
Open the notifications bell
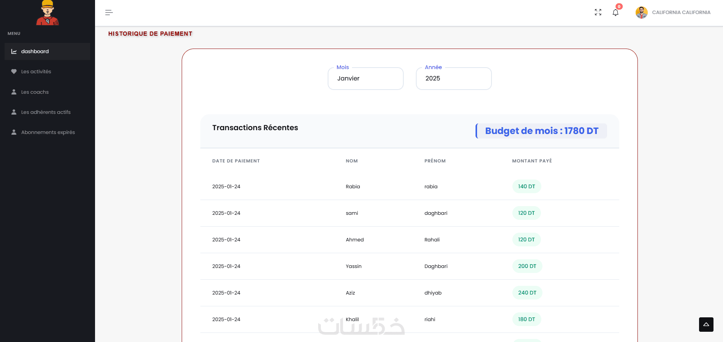tap(615, 13)
